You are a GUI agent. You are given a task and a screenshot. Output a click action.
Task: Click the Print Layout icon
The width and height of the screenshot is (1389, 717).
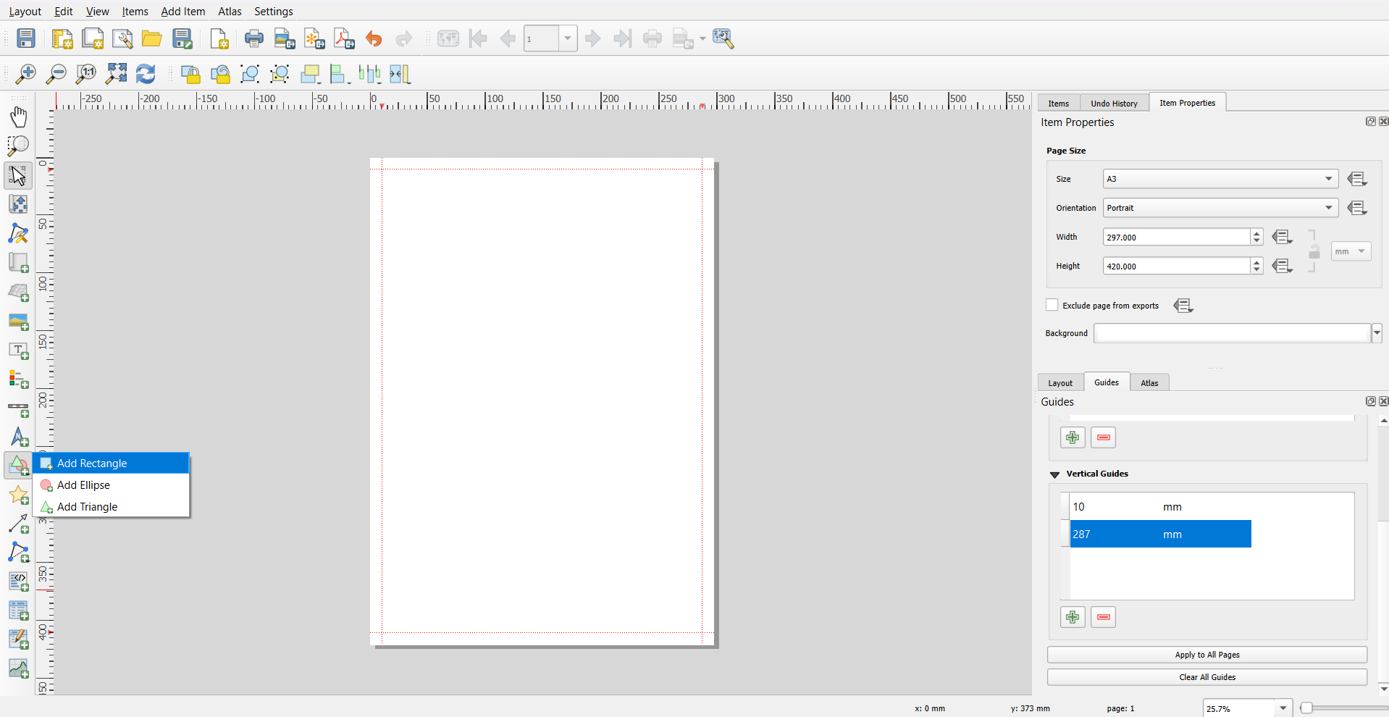[254, 38]
